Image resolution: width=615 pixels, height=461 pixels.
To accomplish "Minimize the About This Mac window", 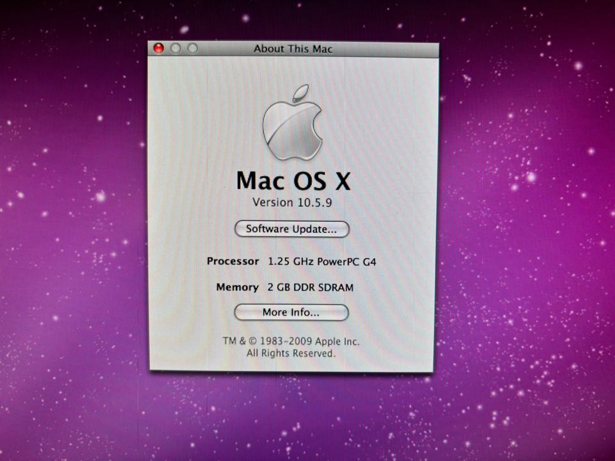I will coord(176,48).
